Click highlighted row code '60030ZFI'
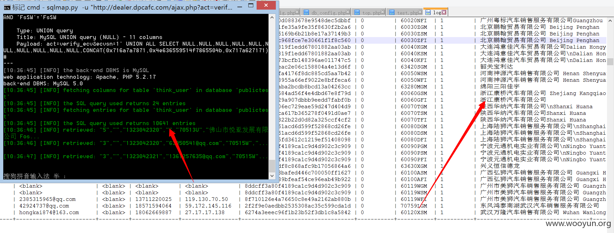 pyautogui.click(x=414, y=40)
